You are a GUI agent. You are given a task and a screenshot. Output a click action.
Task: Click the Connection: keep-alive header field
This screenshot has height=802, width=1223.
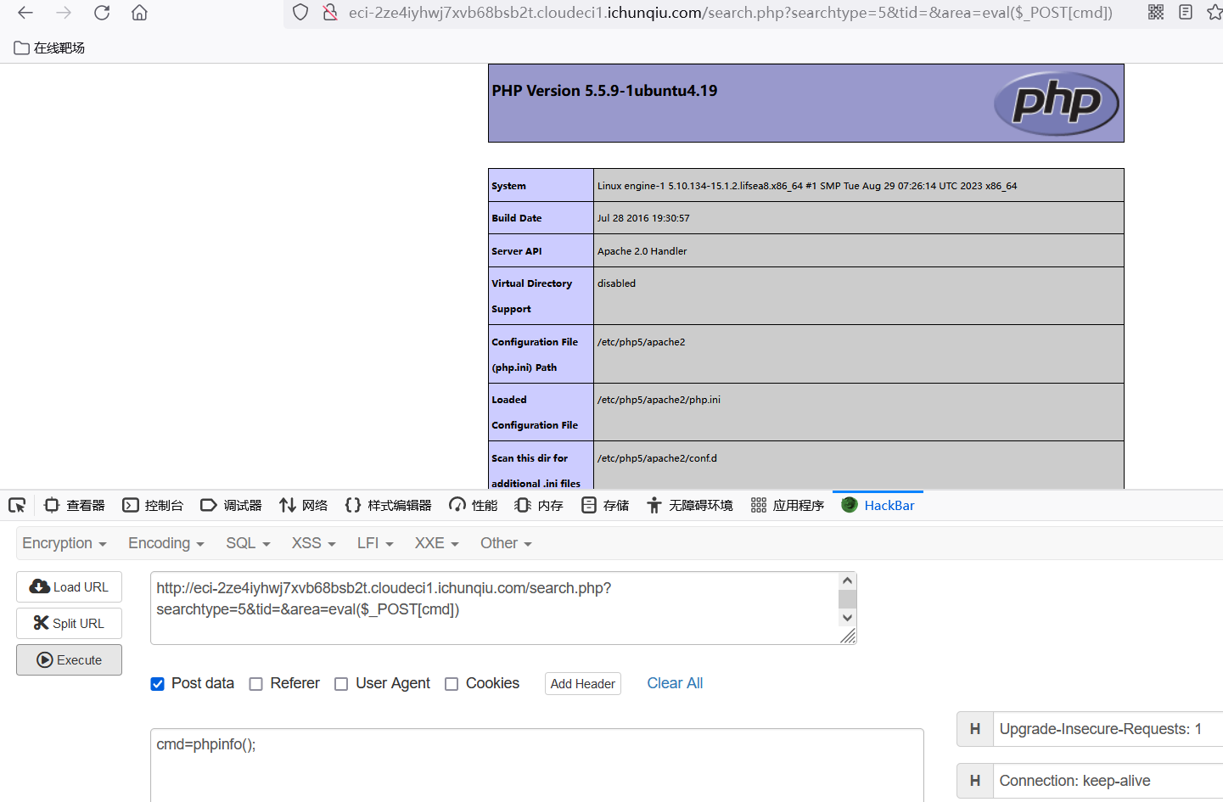tap(1108, 781)
